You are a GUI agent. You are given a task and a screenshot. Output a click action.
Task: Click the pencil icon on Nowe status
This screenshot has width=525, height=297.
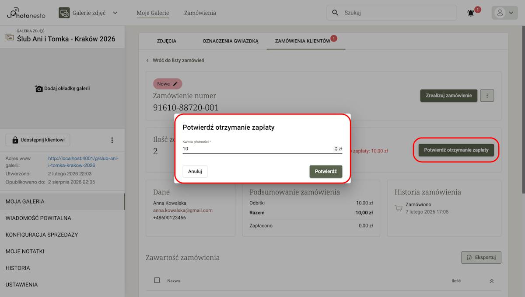175,84
